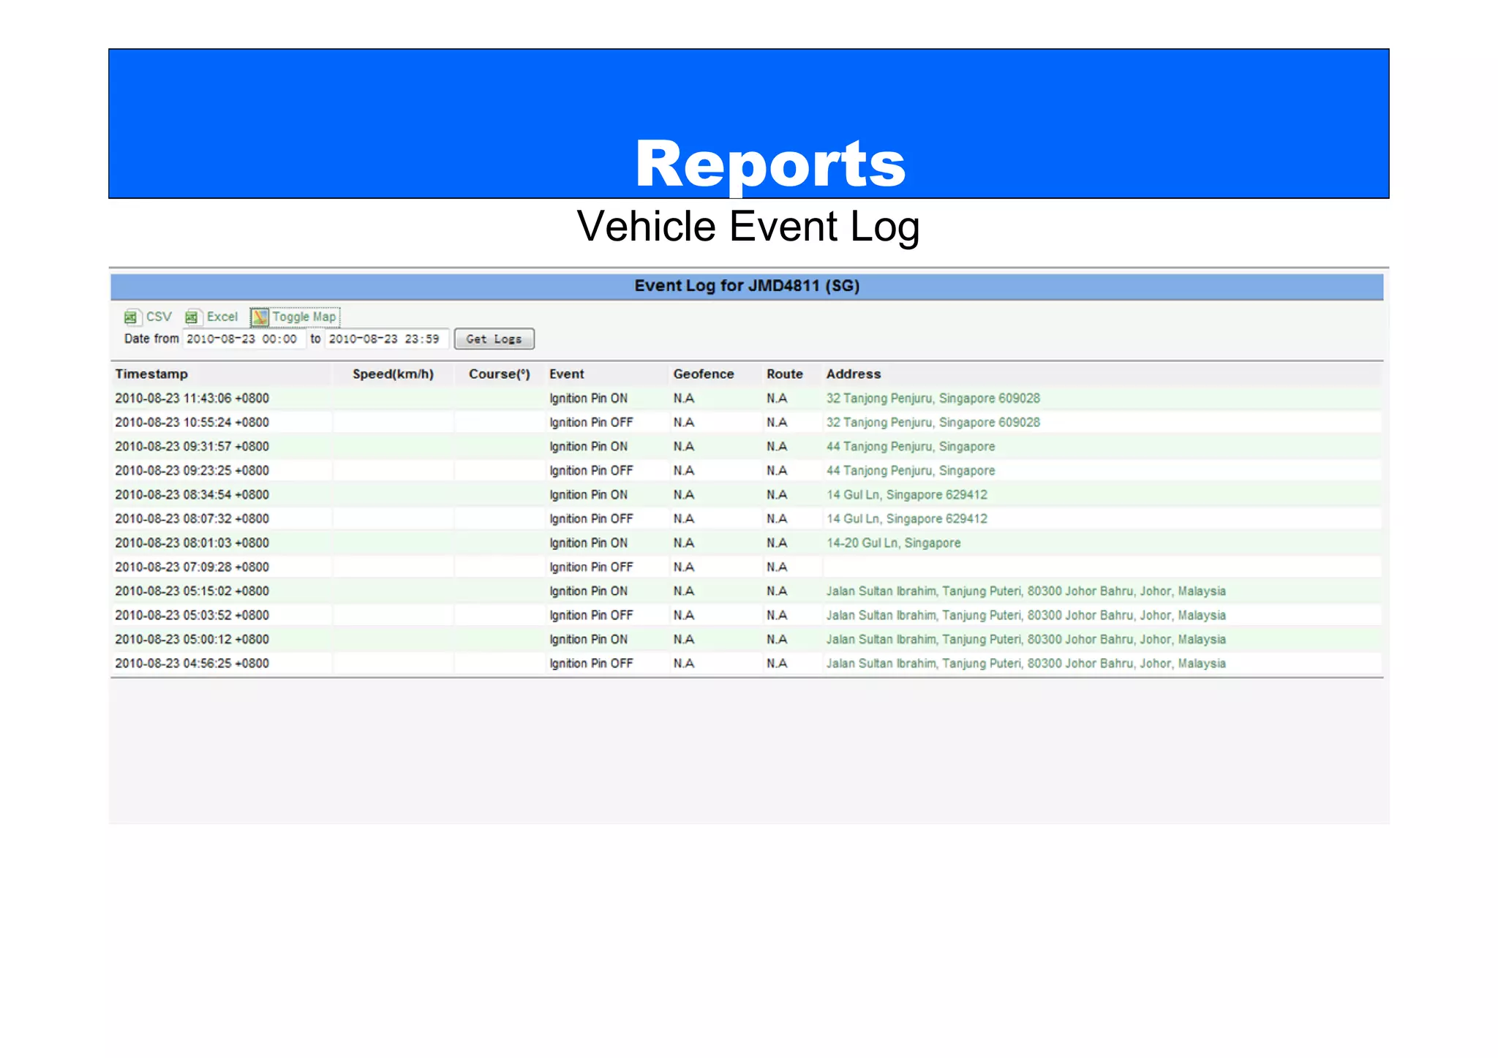
Task: Open 14-20 Gul Ln, Singapore address
Action: (x=894, y=543)
